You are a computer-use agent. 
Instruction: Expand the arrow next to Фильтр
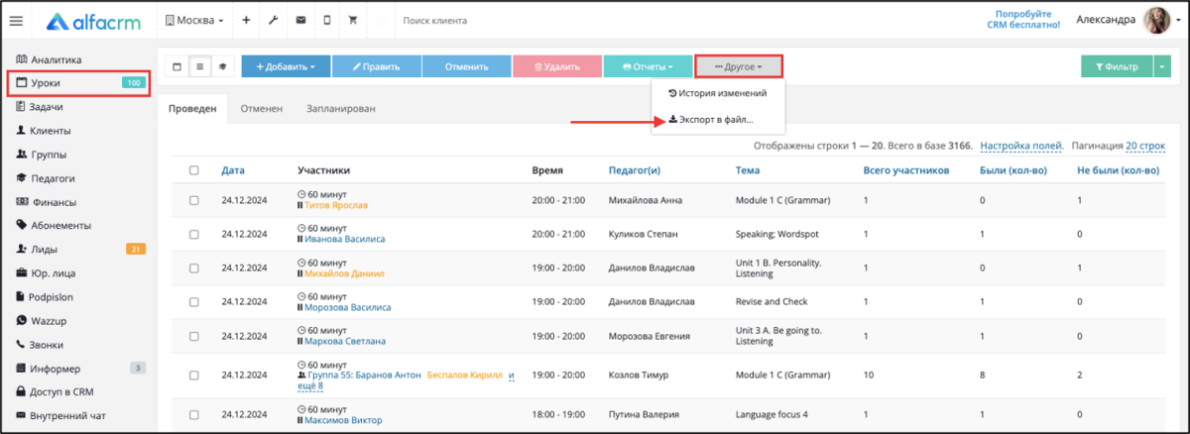pyautogui.click(x=1162, y=67)
